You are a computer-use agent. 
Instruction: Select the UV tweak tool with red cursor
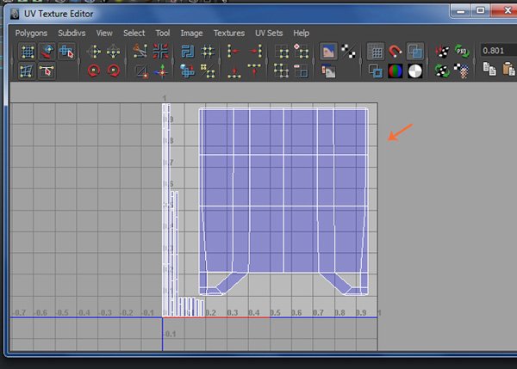point(47,71)
